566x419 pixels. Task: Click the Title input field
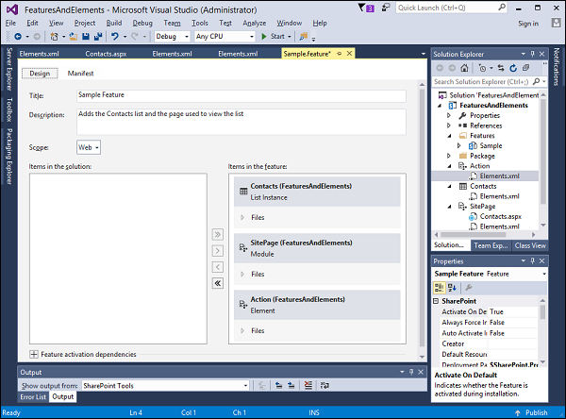(x=241, y=95)
